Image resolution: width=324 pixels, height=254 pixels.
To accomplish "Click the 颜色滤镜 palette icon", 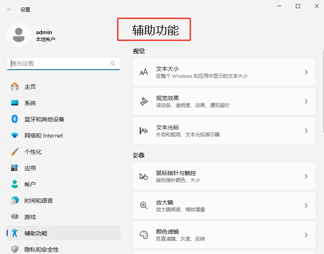I will pos(144,235).
